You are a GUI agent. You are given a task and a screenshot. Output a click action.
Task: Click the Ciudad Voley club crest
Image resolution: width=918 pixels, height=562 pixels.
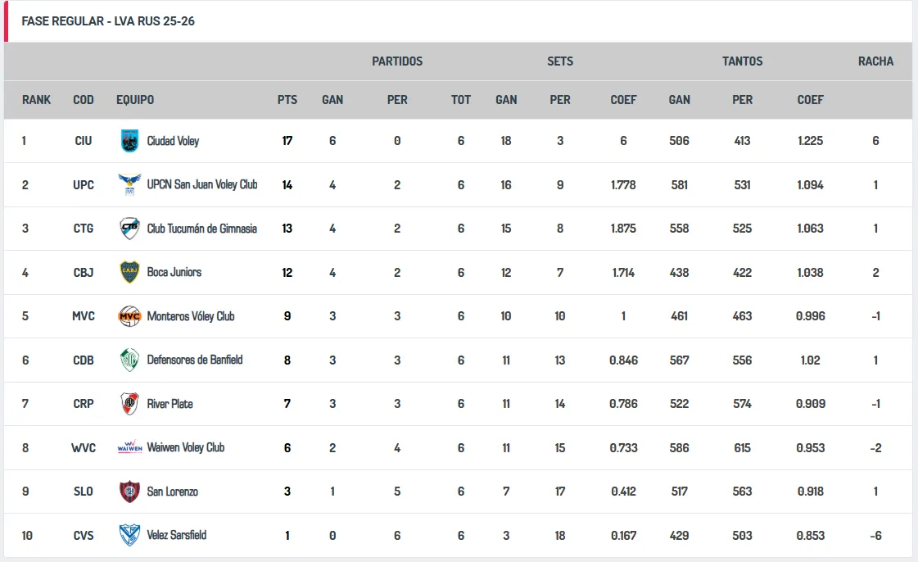pos(129,140)
